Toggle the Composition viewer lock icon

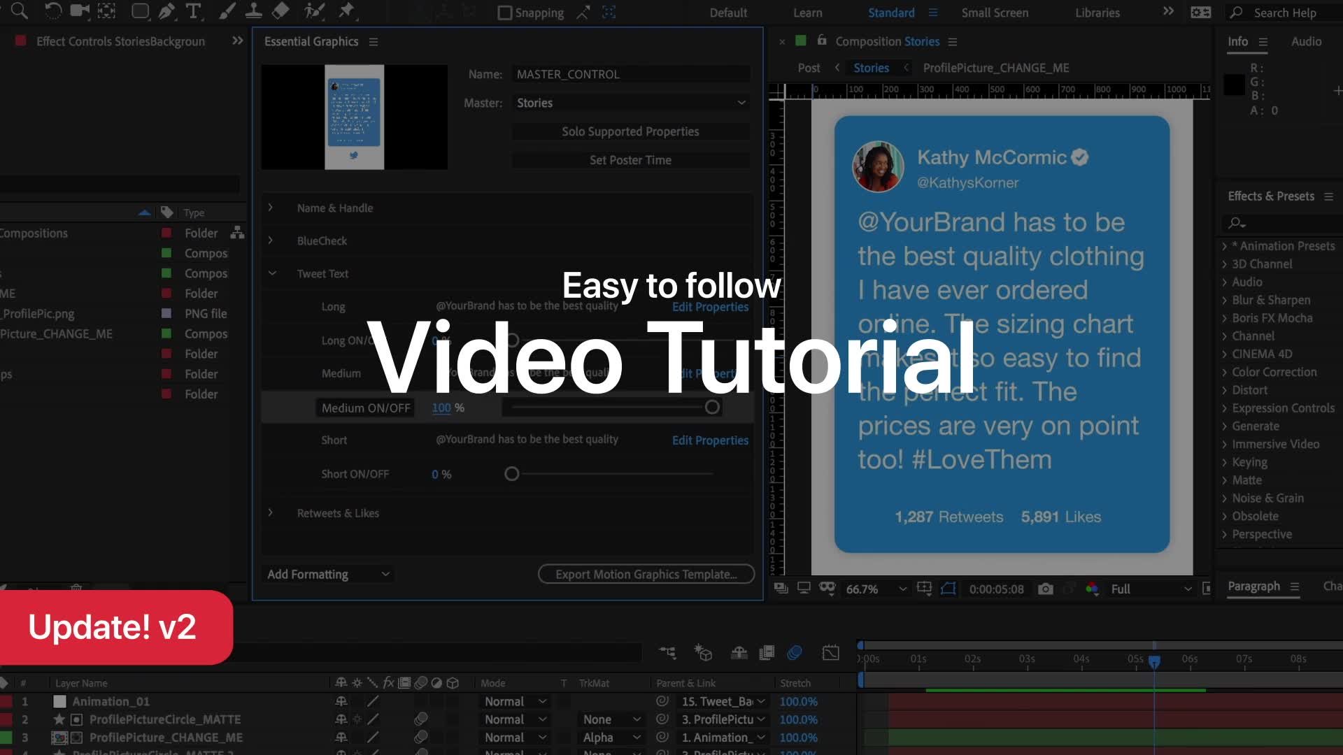pos(822,41)
